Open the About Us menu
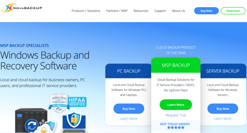Image resolution: width=247 pixels, height=133 pixels. tap(178, 11)
